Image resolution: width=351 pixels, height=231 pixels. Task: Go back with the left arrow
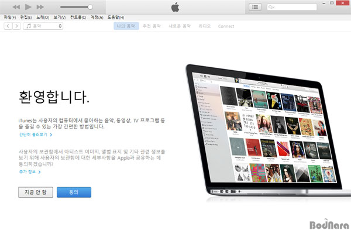pos(8,26)
